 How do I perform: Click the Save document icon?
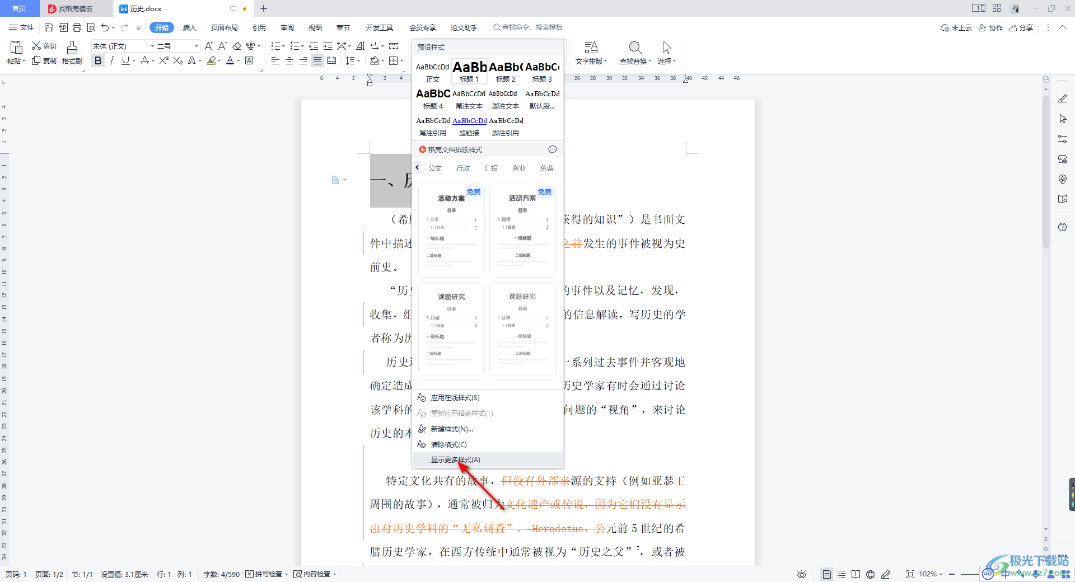click(49, 27)
